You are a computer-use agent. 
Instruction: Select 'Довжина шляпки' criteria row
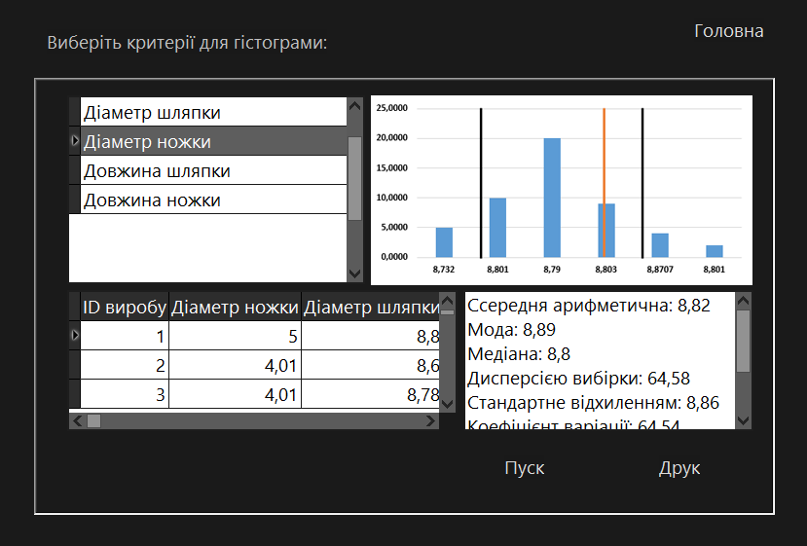coord(212,171)
